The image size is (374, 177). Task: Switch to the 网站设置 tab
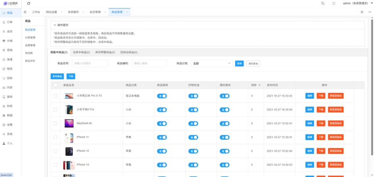(52, 12)
